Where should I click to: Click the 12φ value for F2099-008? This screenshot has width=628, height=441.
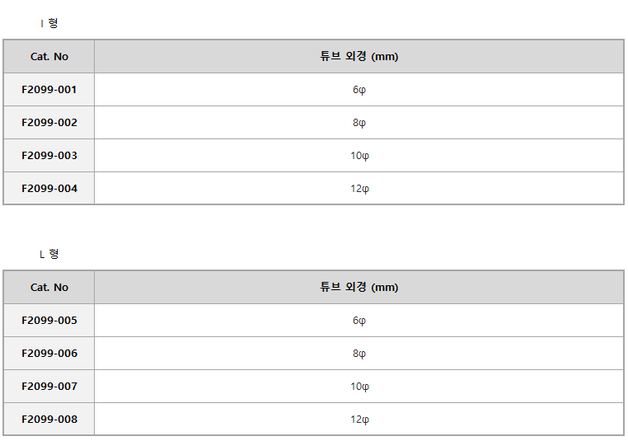click(359, 419)
